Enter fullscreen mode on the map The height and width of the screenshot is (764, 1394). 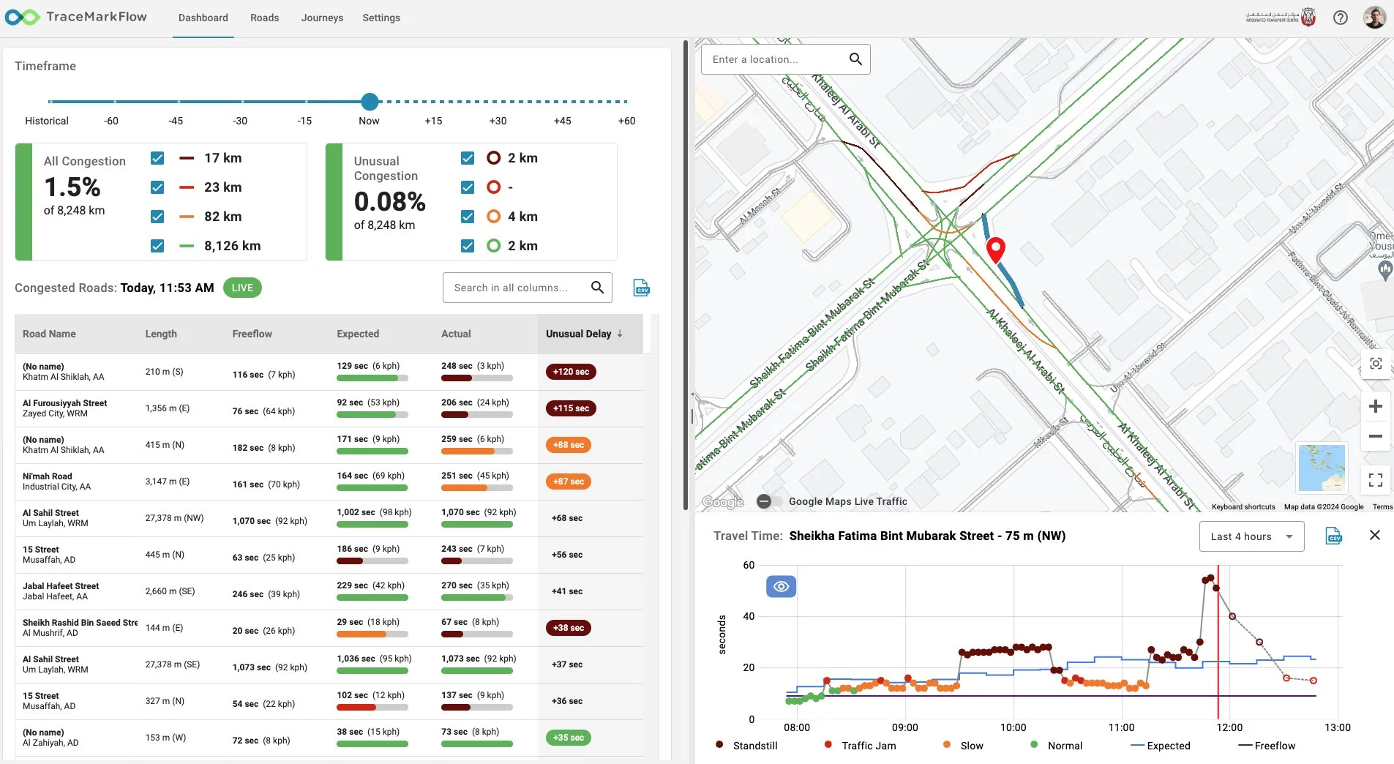[x=1376, y=479]
